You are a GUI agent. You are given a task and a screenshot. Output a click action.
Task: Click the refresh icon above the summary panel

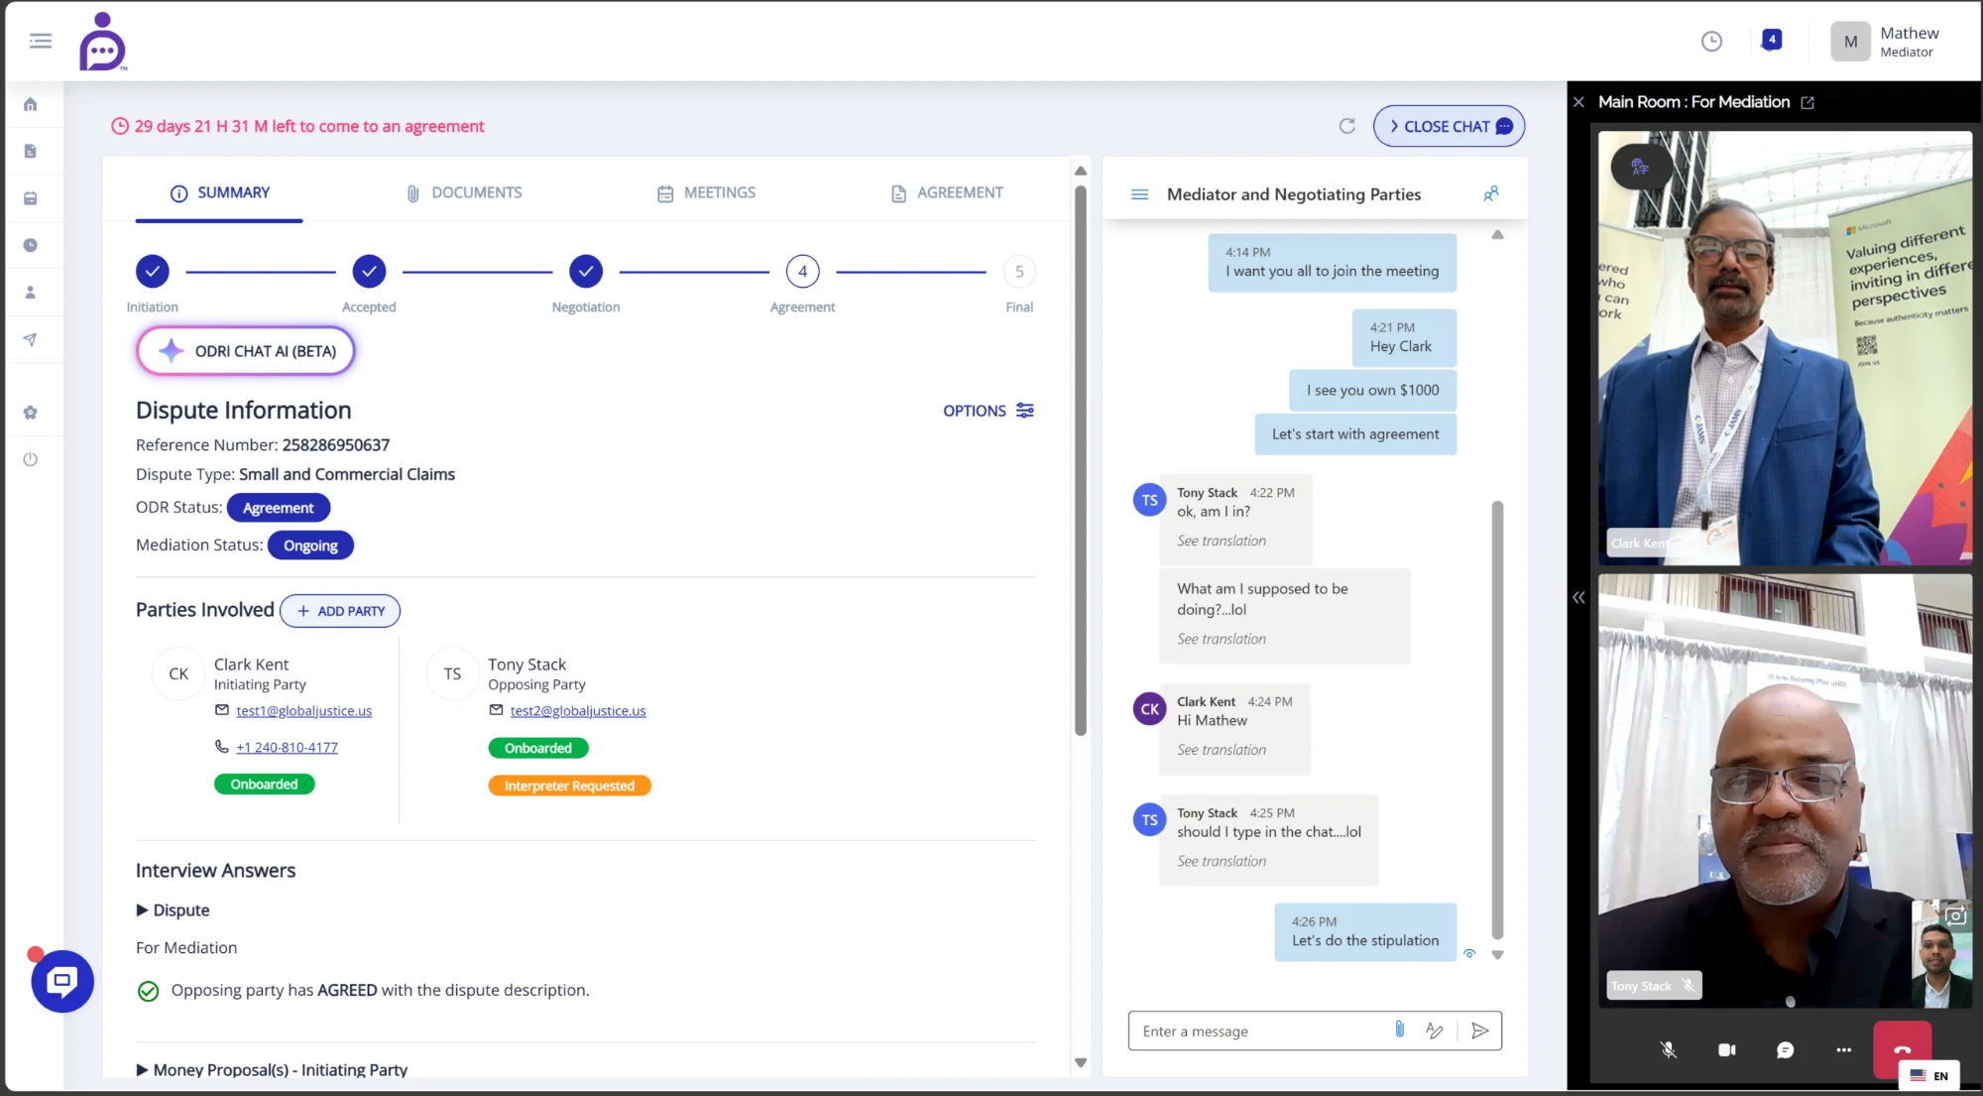coord(1346,126)
